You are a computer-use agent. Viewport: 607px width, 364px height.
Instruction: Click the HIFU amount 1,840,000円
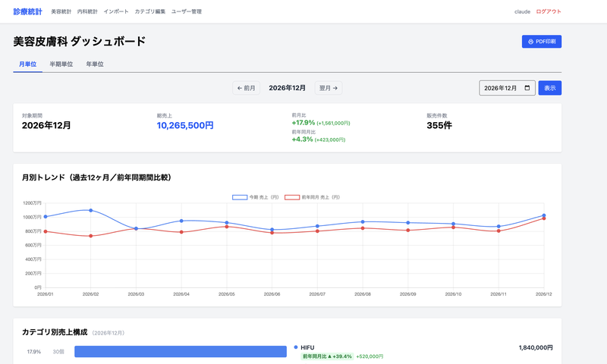(536, 347)
